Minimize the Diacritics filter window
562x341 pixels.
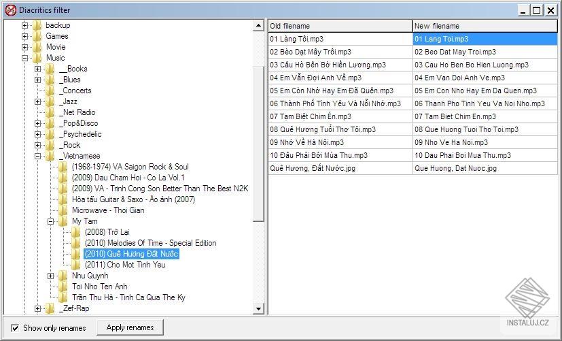pos(523,10)
